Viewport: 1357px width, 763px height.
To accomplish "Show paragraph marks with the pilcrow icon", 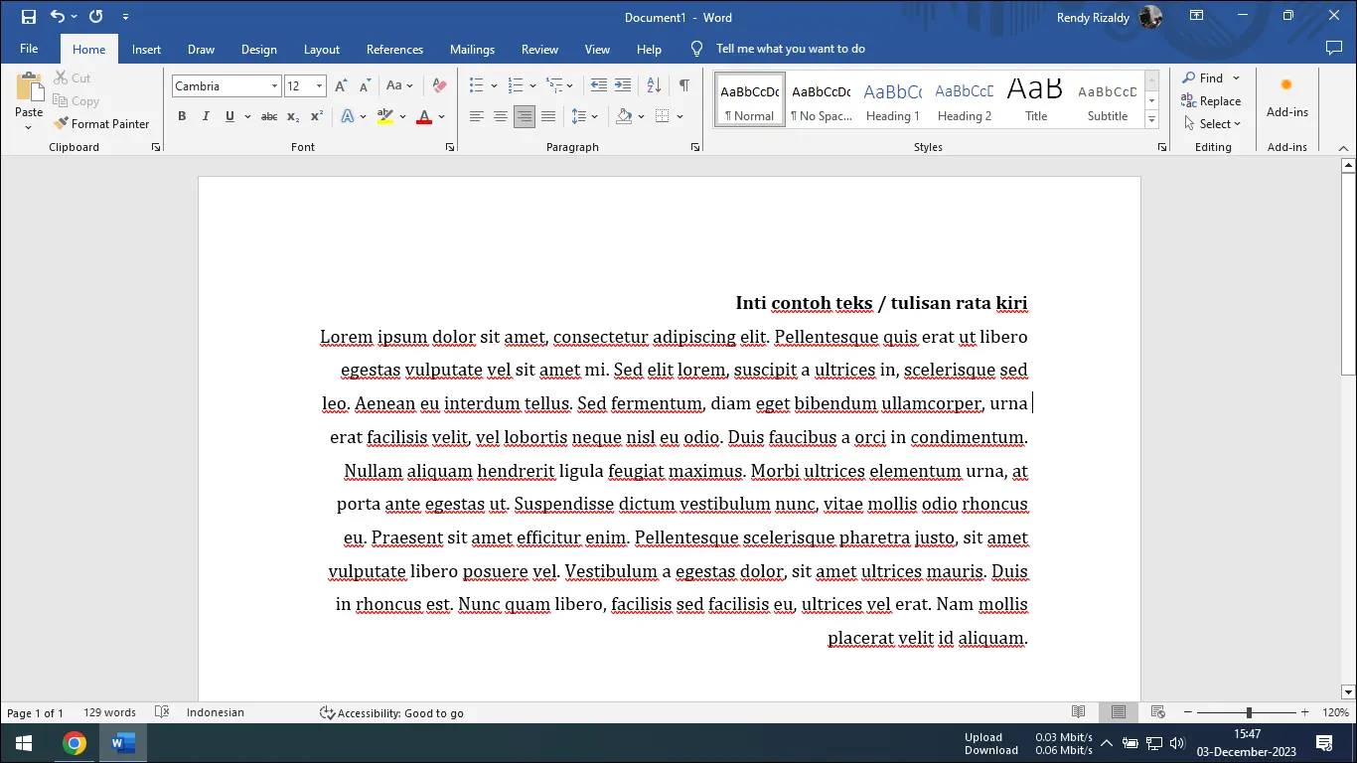I will [x=683, y=85].
